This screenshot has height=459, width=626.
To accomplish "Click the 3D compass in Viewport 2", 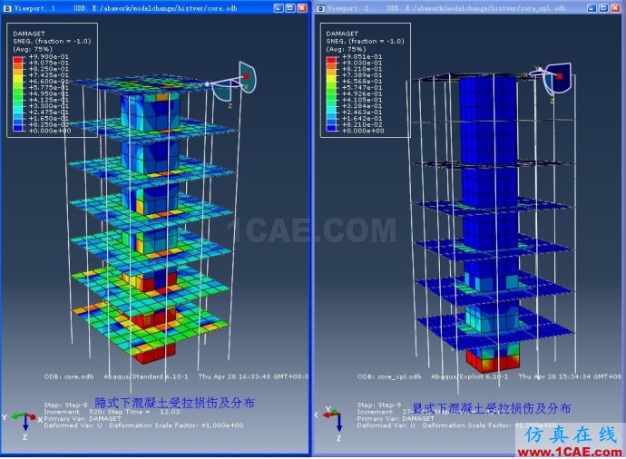I will point(556,79).
